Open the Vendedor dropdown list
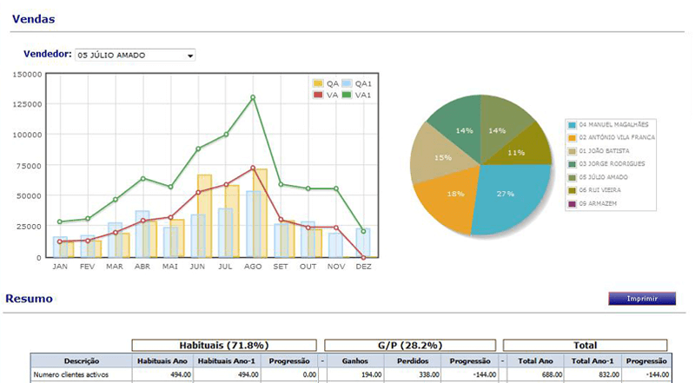The height and width of the screenshot is (383, 695). [135, 55]
